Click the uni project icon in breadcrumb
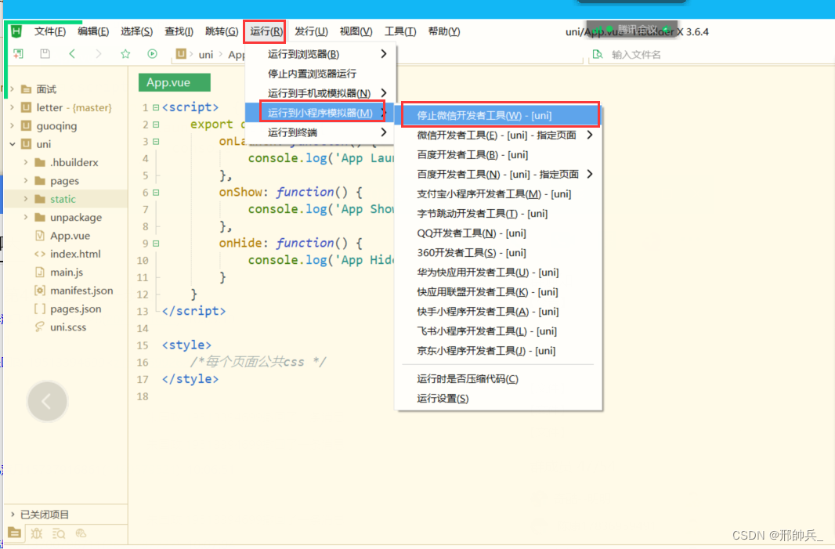This screenshot has width=835, height=549. click(x=181, y=54)
